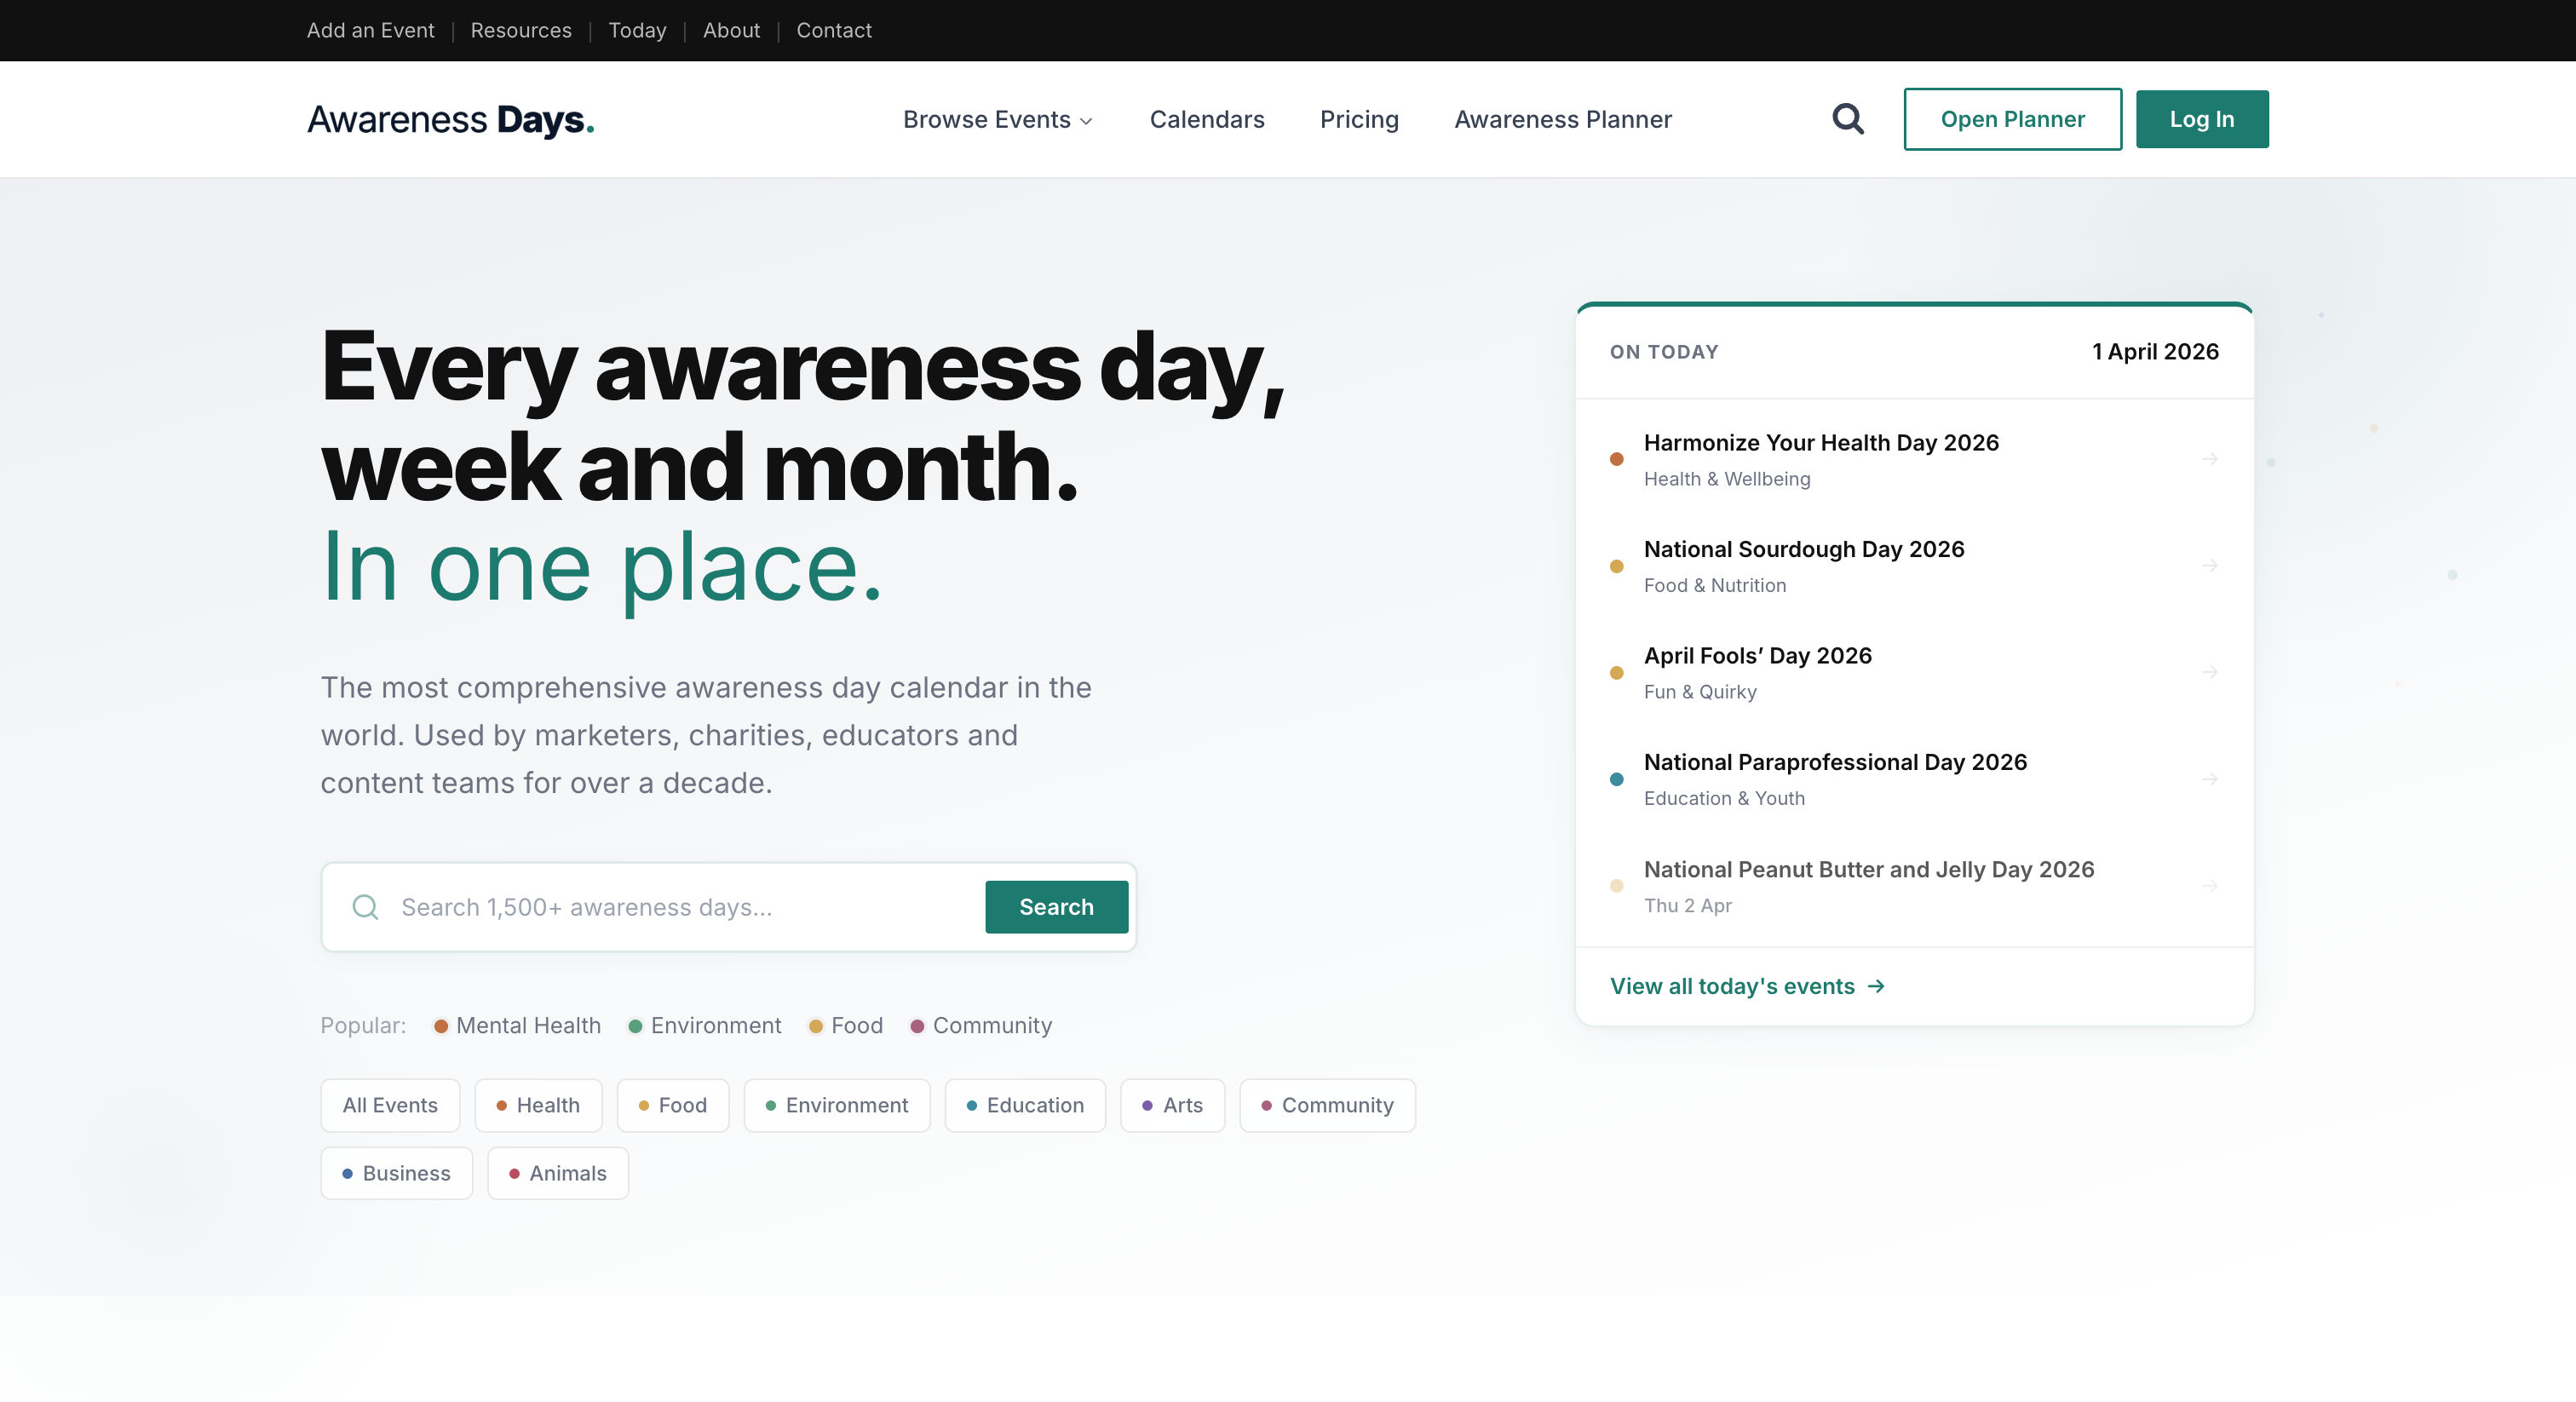Viewport: 2576px width, 1402px height.
Task: Open the Calendars menu item
Action: (1206, 119)
